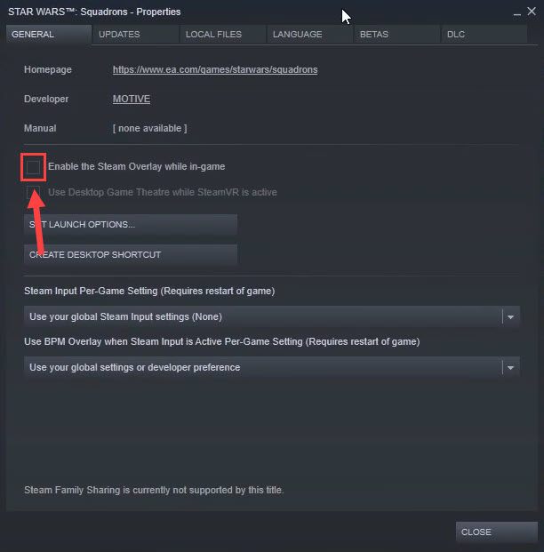This screenshot has height=552, width=544.
Task: Open the global settings or developer preference box
Action: click(271, 367)
